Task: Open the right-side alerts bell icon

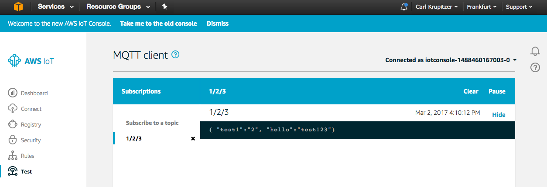Action: click(x=535, y=51)
